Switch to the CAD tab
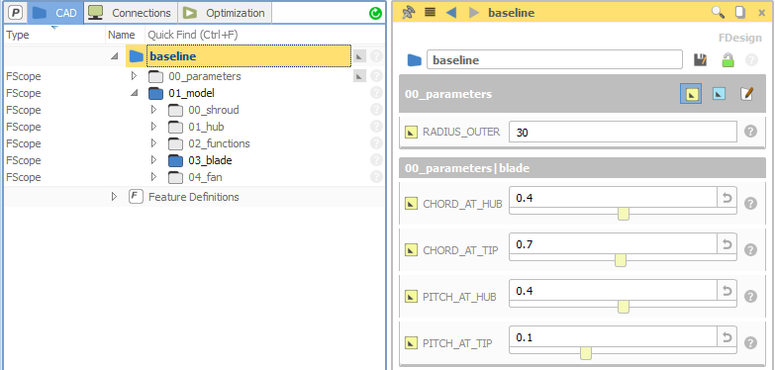775x370 pixels. coord(55,13)
